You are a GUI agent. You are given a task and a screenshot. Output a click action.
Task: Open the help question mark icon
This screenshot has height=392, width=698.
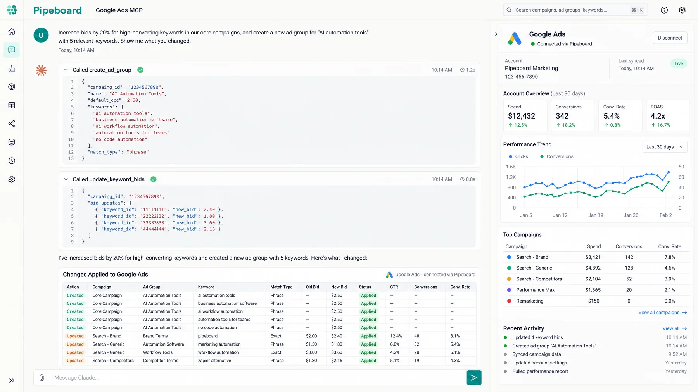tap(664, 10)
